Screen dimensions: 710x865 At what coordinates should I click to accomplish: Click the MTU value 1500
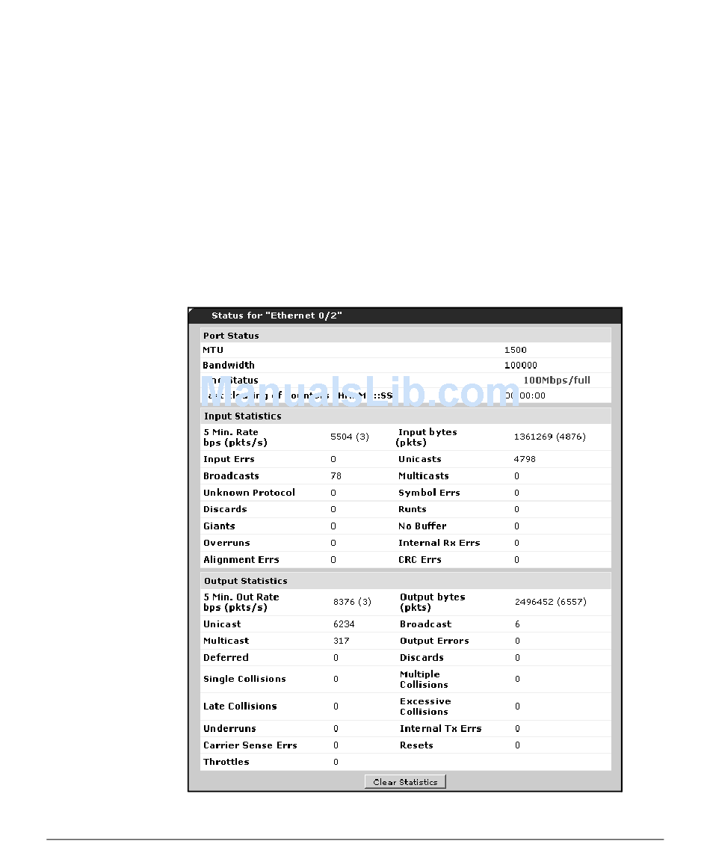click(515, 350)
